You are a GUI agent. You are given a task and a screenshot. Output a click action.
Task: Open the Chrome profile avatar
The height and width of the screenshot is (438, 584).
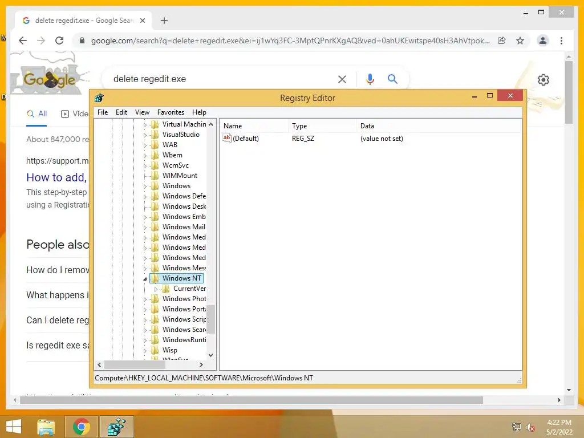point(543,40)
